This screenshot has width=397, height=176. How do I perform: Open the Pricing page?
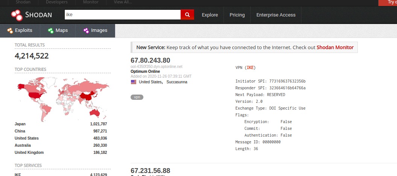coord(237,15)
